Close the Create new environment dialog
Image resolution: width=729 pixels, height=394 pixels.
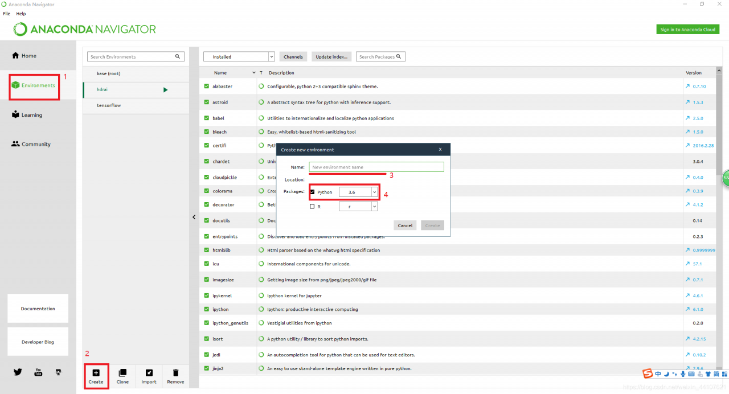click(x=440, y=150)
